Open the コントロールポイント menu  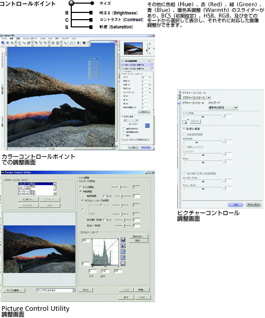point(30,39)
